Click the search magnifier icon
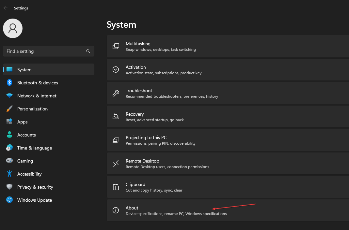 [88, 51]
